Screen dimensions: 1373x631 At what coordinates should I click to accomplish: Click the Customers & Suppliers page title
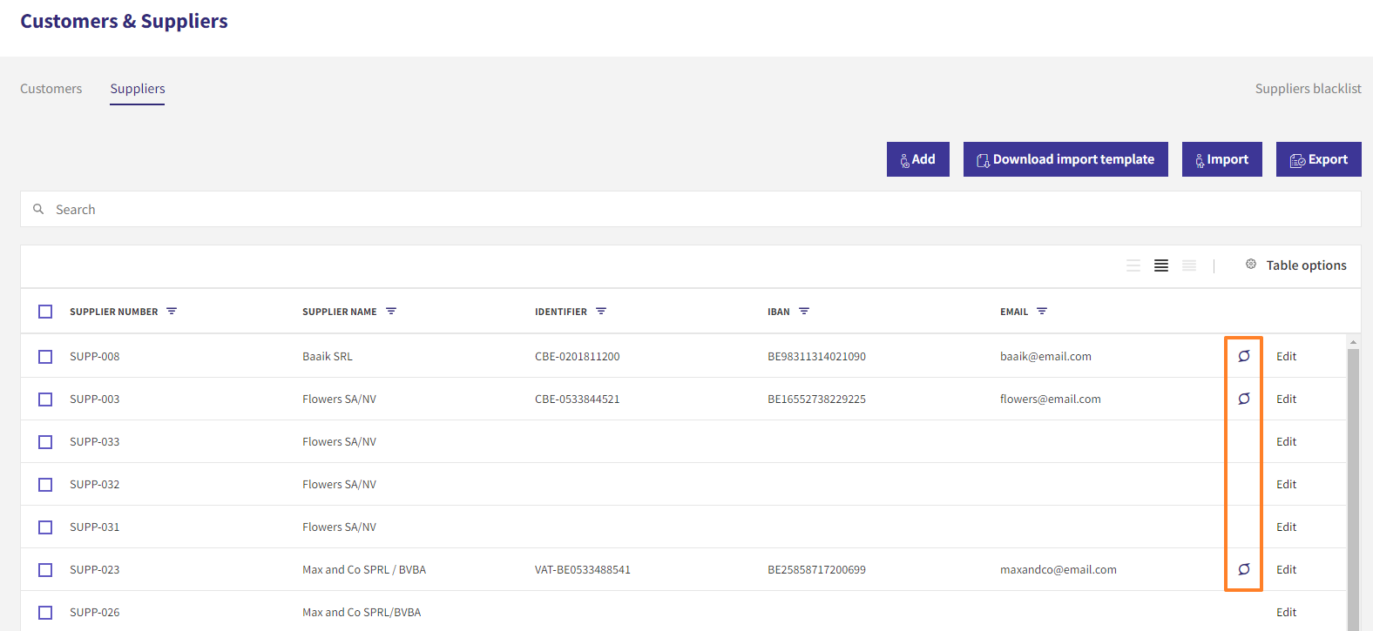pyautogui.click(x=124, y=21)
